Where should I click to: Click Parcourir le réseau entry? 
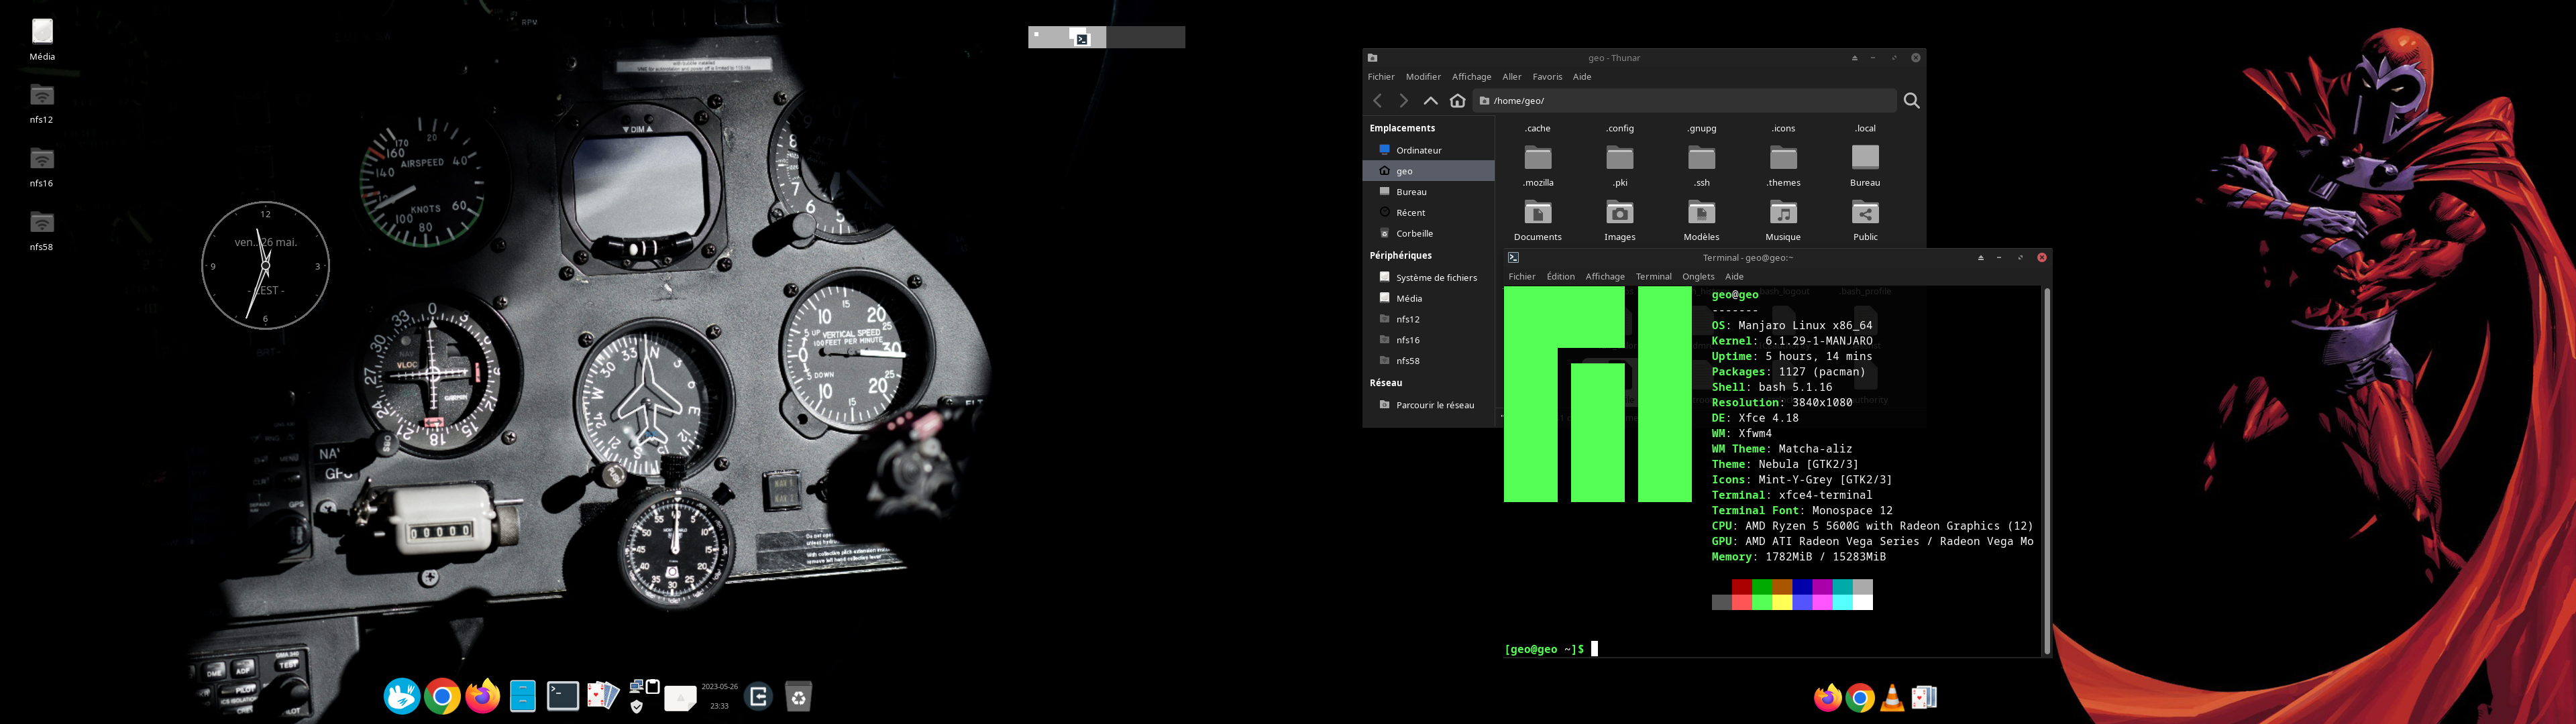point(1434,405)
